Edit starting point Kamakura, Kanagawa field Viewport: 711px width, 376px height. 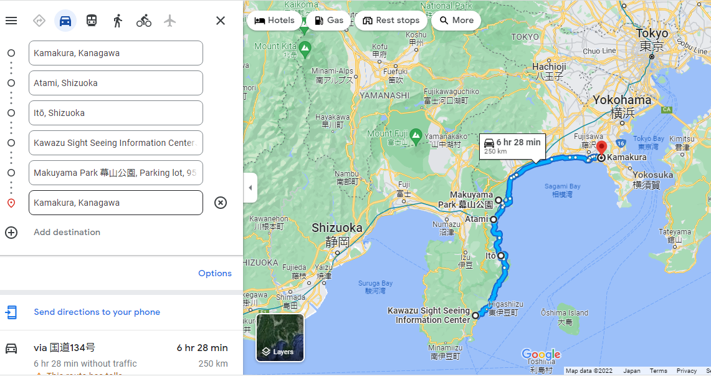click(116, 53)
